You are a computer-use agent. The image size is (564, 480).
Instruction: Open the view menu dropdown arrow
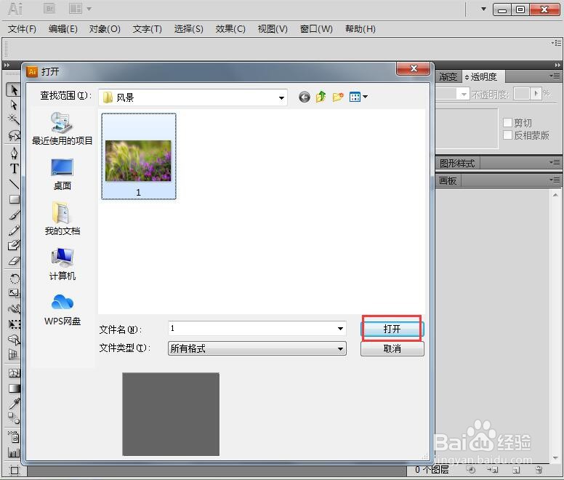[x=366, y=97]
